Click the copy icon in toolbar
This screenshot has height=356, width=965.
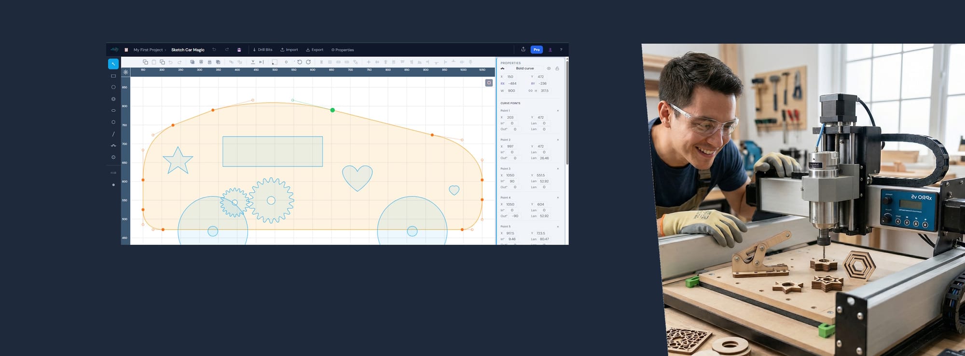pos(145,62)
